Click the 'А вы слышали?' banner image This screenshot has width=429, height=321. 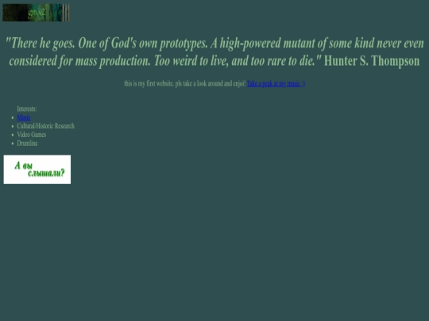coord(37,170)
